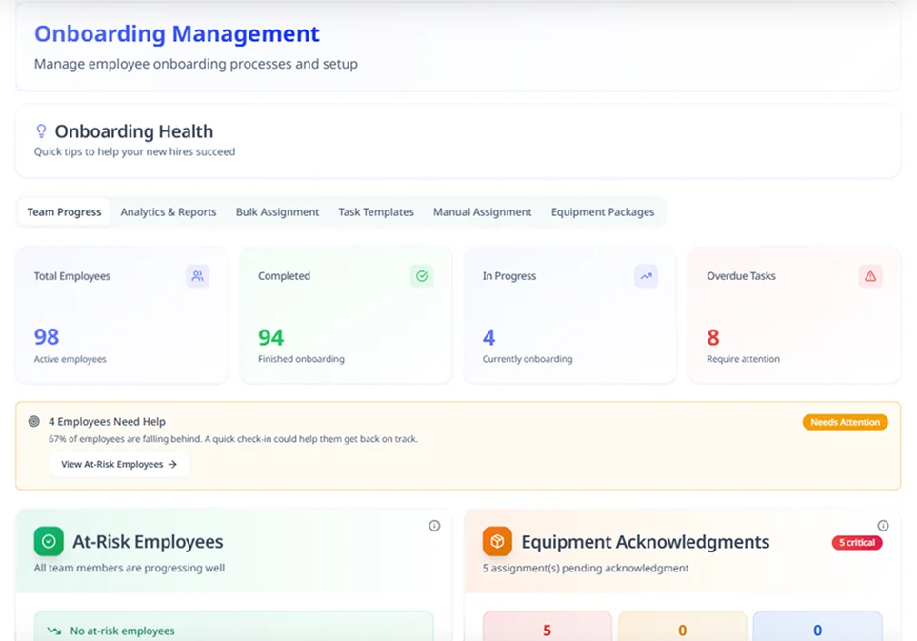Viewport: 917px width, 641px height.
Task: Click the Total Employees count 98
Action: tap(47, 337)
